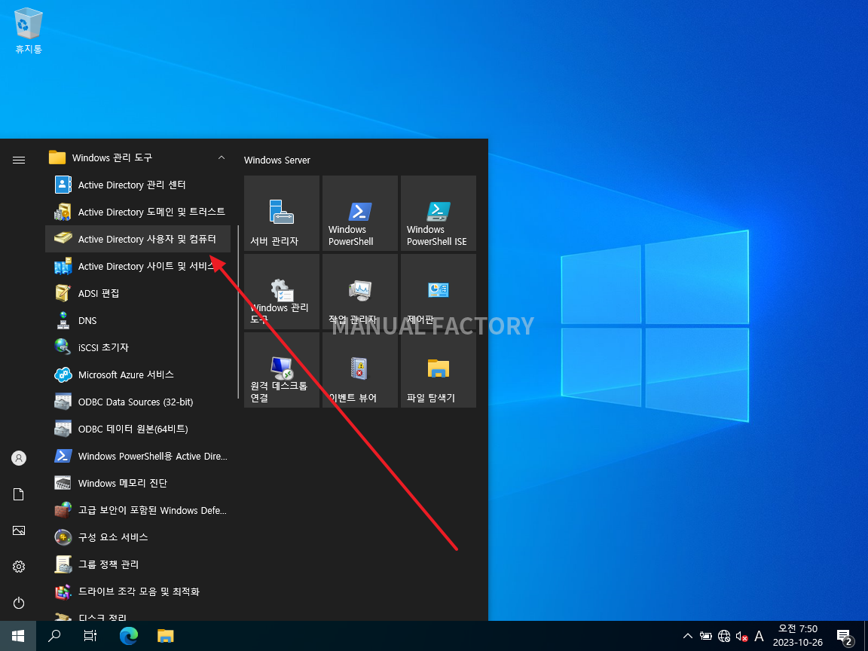Open Documents from the Start sidebar
Screen dimensions: 868x651
[19, 494]
